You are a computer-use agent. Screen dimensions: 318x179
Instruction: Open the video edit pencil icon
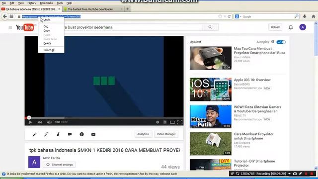(x=34, y=134)
